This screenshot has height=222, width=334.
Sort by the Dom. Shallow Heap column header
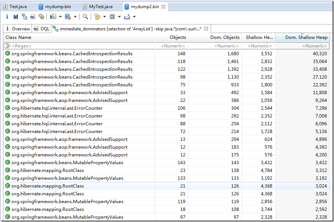(302, 37)
